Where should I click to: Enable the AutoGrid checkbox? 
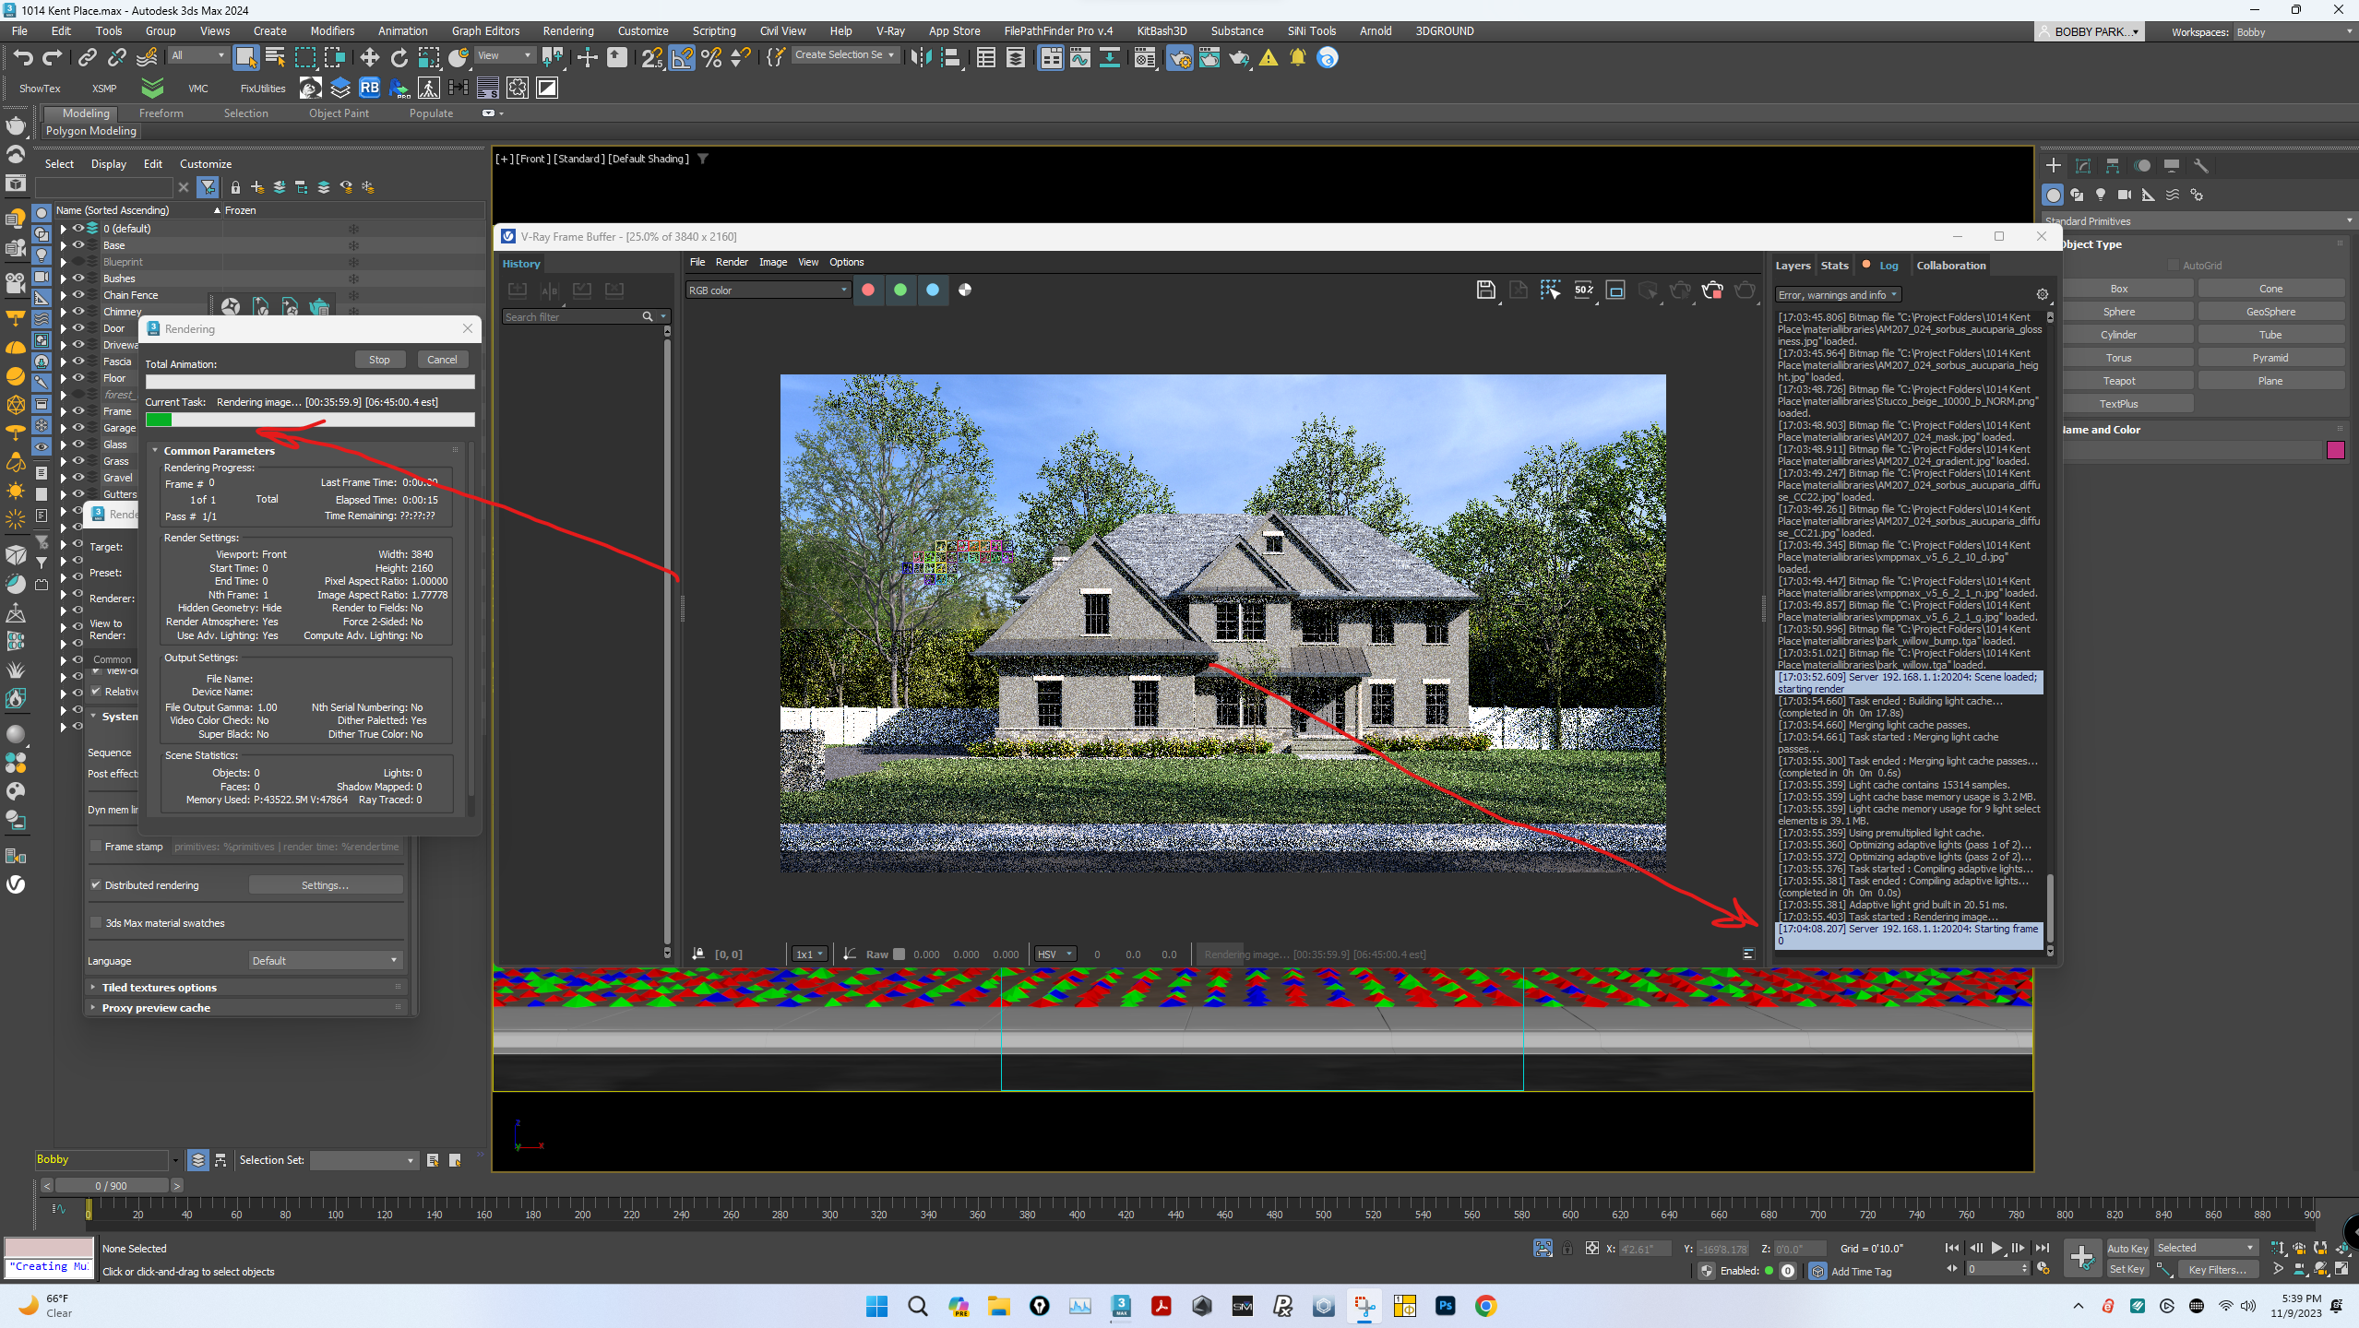click(2173, 265)
